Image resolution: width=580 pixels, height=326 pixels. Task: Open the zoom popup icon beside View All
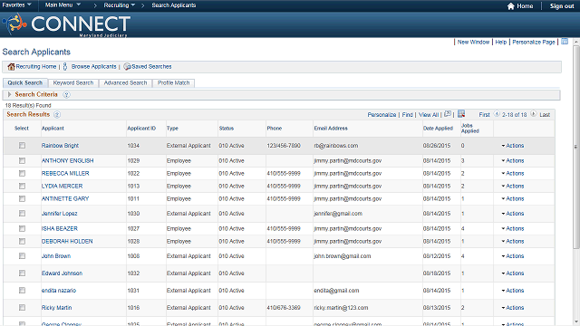[x=448, y=114]
